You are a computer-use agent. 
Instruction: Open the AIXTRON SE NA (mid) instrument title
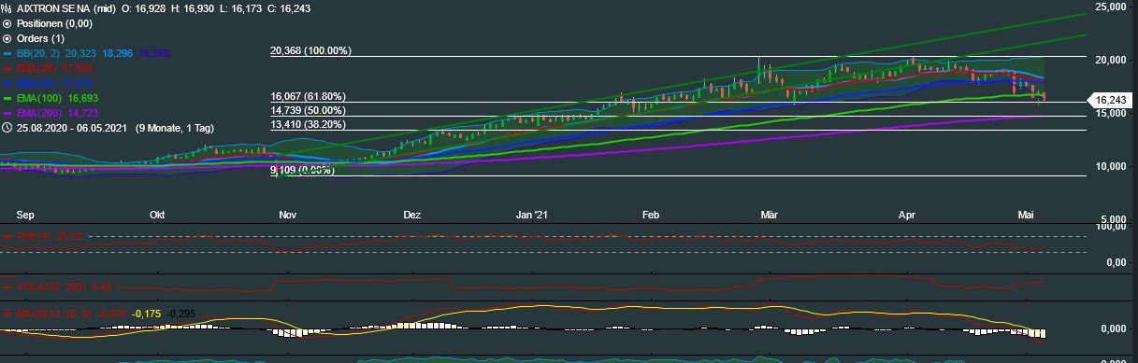point(66,8)
